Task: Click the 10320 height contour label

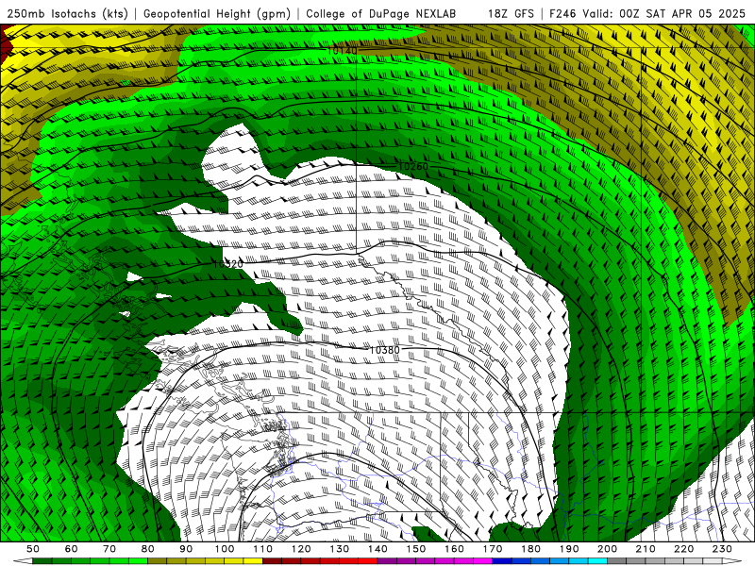Action: coord(228,264)
